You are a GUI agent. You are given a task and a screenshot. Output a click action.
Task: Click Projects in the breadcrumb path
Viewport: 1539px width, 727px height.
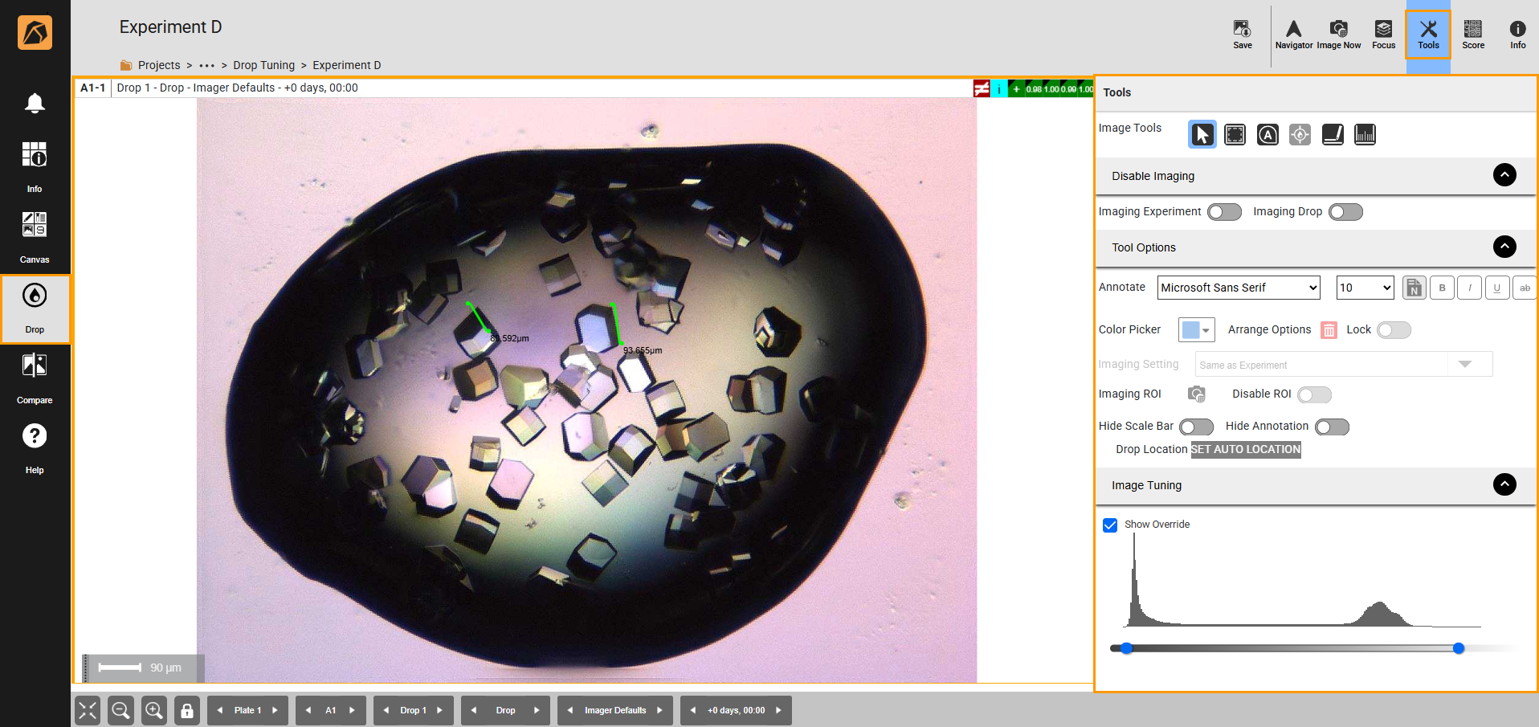click(158, 65)
